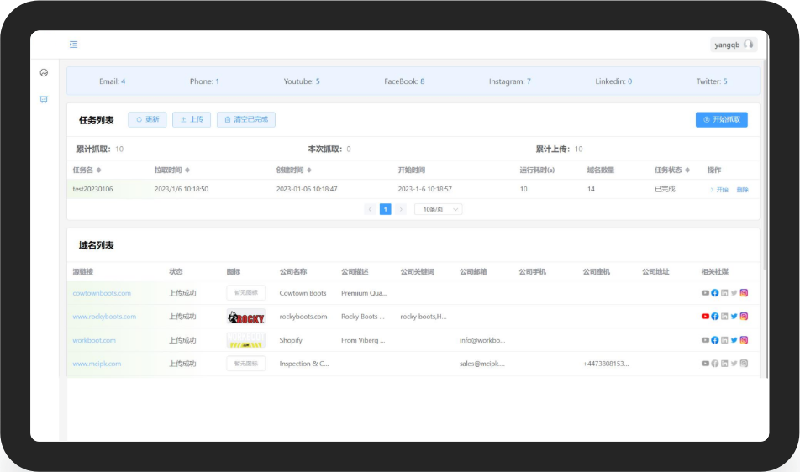800x472 pixels.
Task: Open the dashboard icon in the left sidebar
Action: tap(44, 73)
